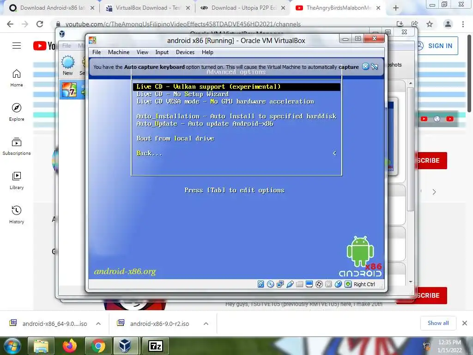Image resolution: width=473 pixels, height=355 pixels.
Task: Click the taskbar clock showing 12:35 PM
Action: [449, 343]
